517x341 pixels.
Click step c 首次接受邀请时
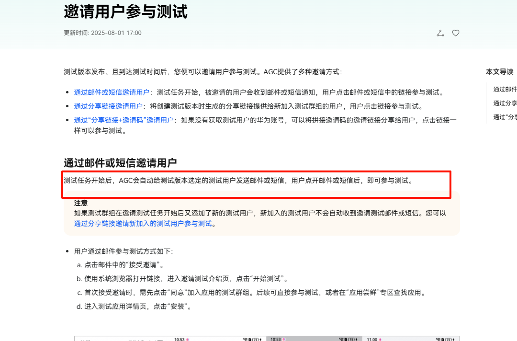(x=251, y=293)
